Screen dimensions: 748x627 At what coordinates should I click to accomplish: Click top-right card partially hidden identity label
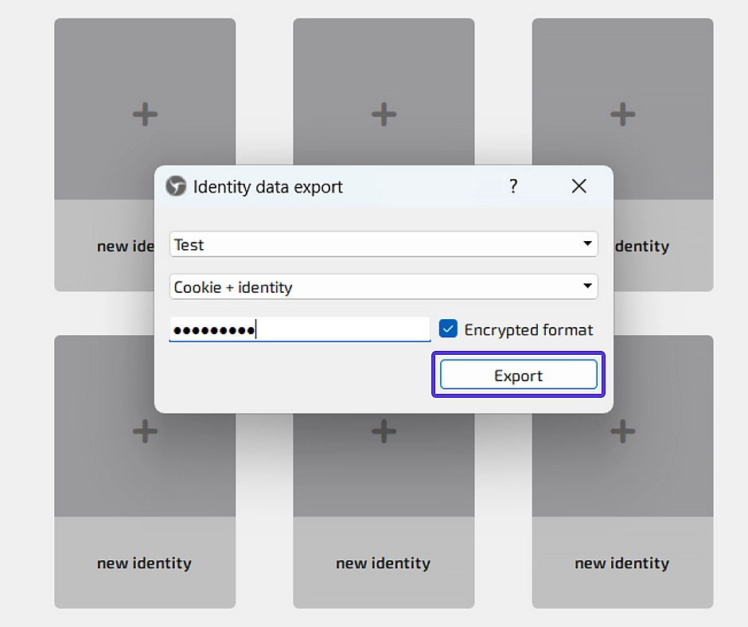pyautogui.click(x=641, y=246)
